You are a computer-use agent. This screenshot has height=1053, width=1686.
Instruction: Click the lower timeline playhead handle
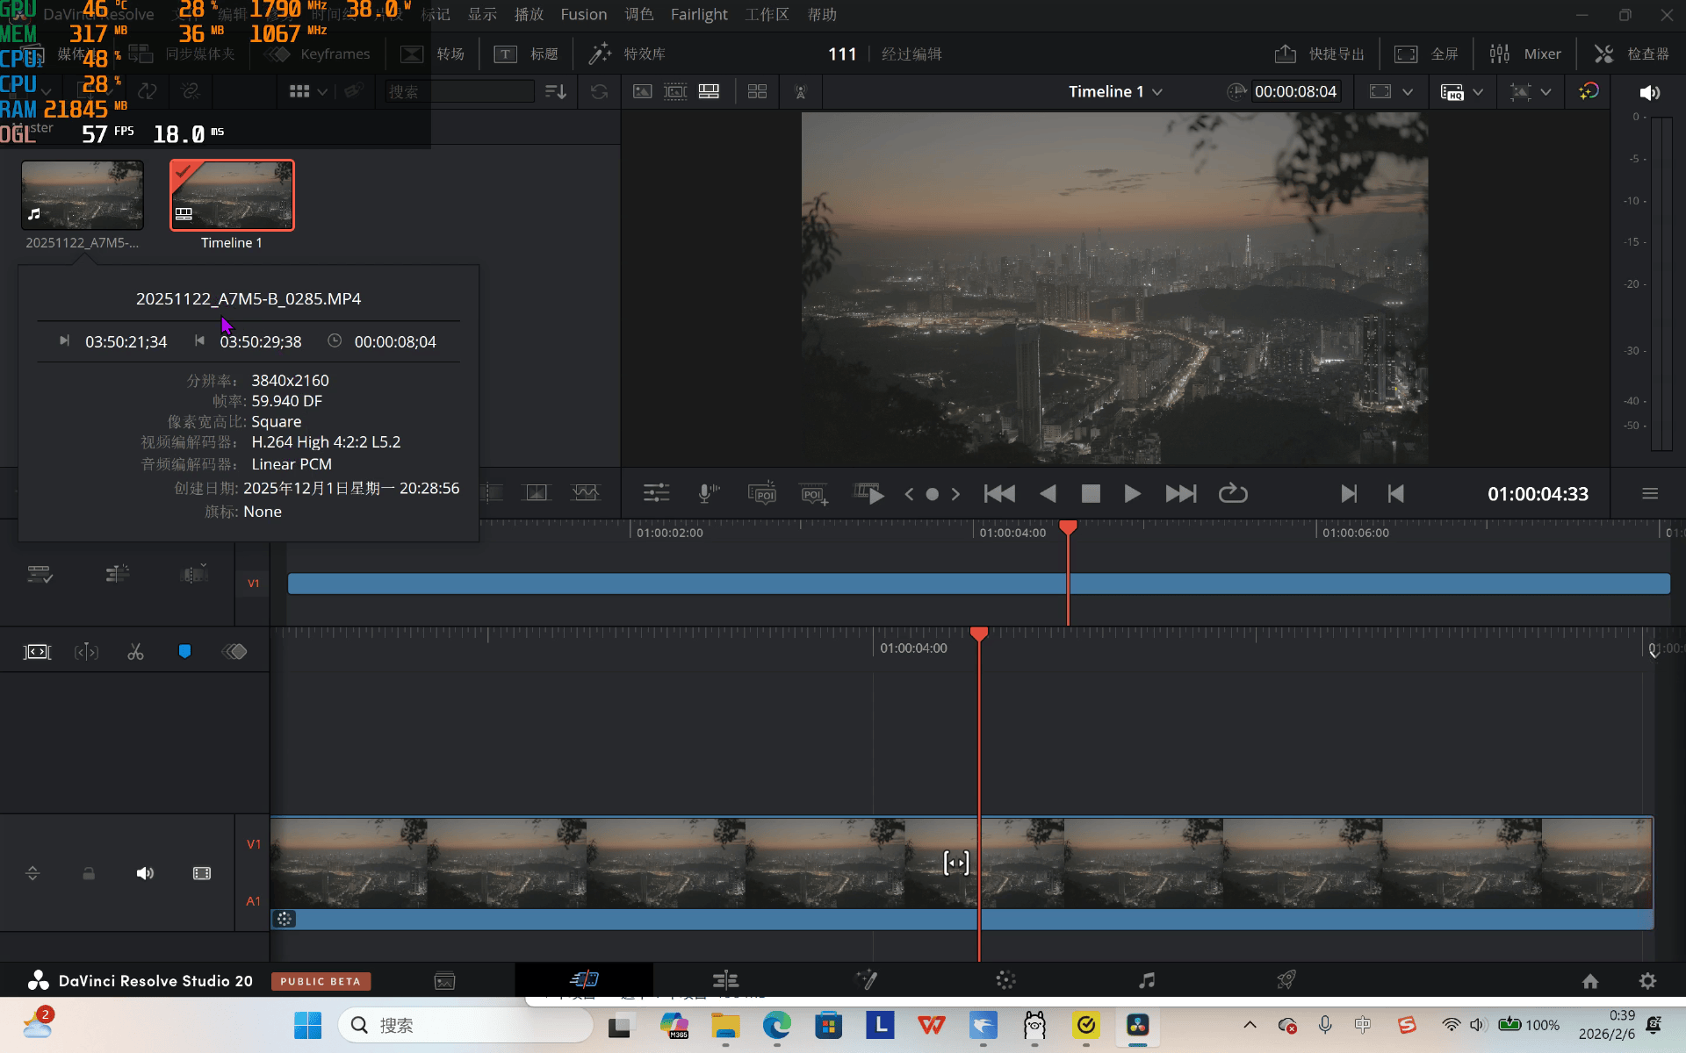pos(979,634)
